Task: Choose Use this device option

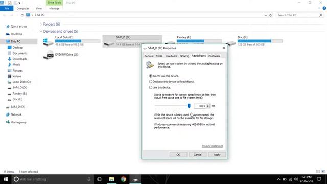Action: coord(160,87)
